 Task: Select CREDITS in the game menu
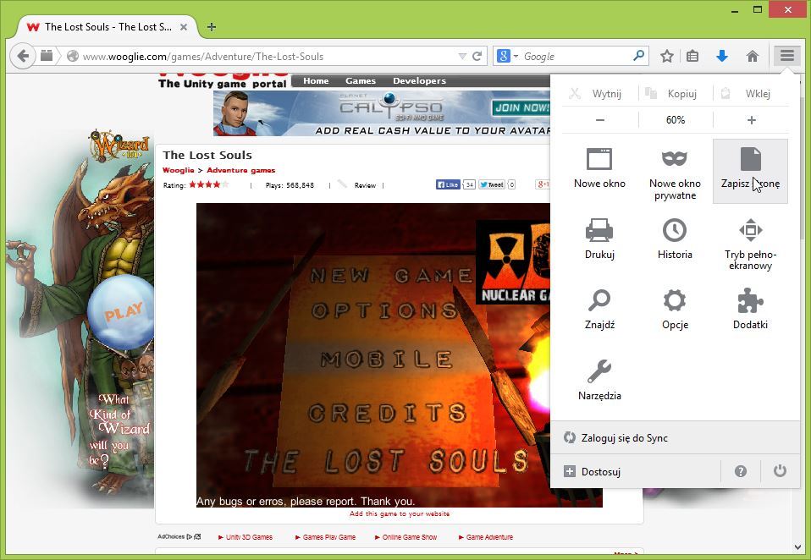pyautogui.click(x=388, y=412)
